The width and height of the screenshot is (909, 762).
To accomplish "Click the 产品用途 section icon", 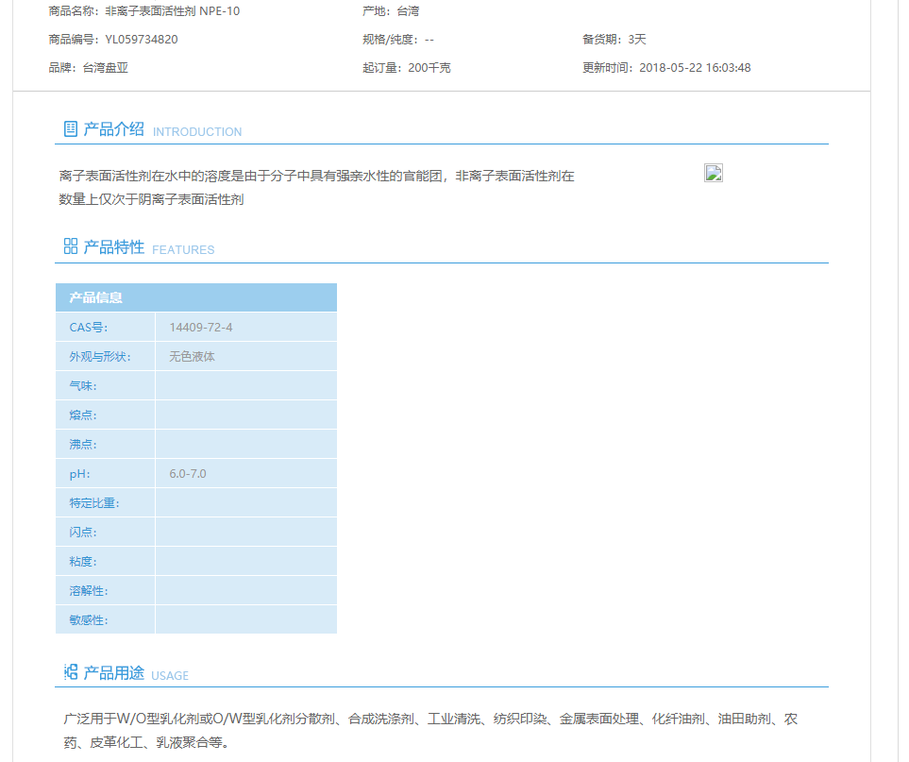I will coord(69,671).
